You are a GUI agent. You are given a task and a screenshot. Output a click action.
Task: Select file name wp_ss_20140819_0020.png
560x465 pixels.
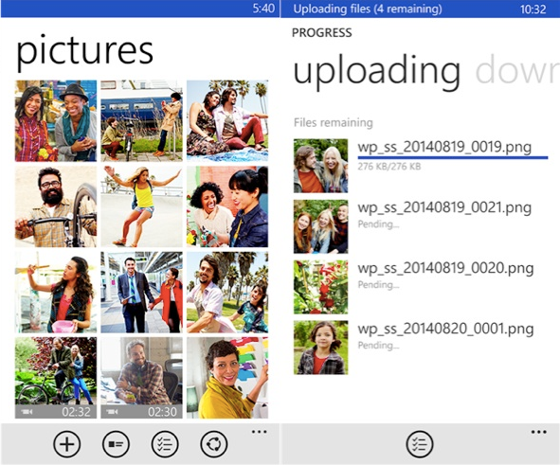(445, 268)
